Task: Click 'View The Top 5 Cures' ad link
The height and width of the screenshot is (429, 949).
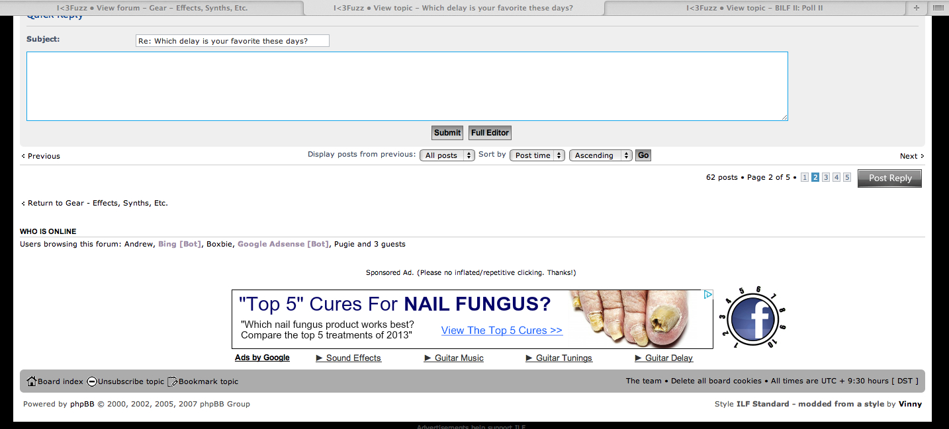Action: point(502,331)
